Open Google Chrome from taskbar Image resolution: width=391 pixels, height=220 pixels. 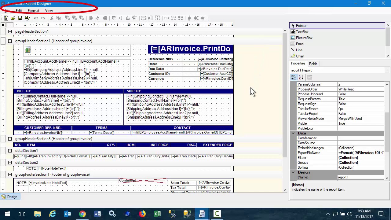[x=82, y=214]
